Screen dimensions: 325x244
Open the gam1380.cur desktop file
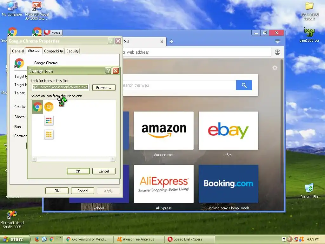click(309, 35)
